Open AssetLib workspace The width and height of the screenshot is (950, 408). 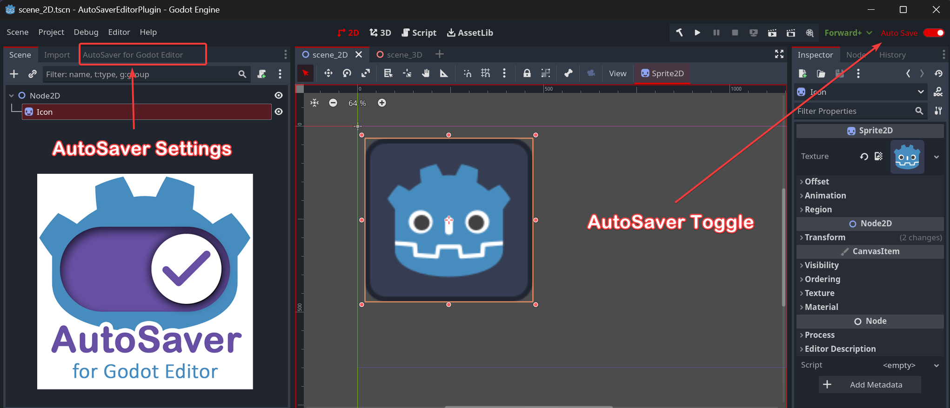coord(470,33)
